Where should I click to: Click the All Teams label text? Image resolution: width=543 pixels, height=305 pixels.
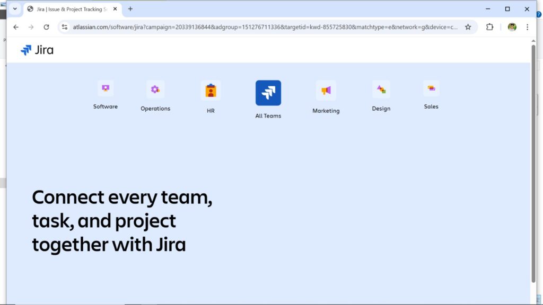[268, 116]
